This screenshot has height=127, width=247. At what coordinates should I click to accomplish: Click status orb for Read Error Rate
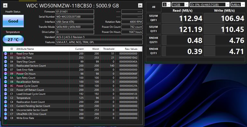pos(6,53)
